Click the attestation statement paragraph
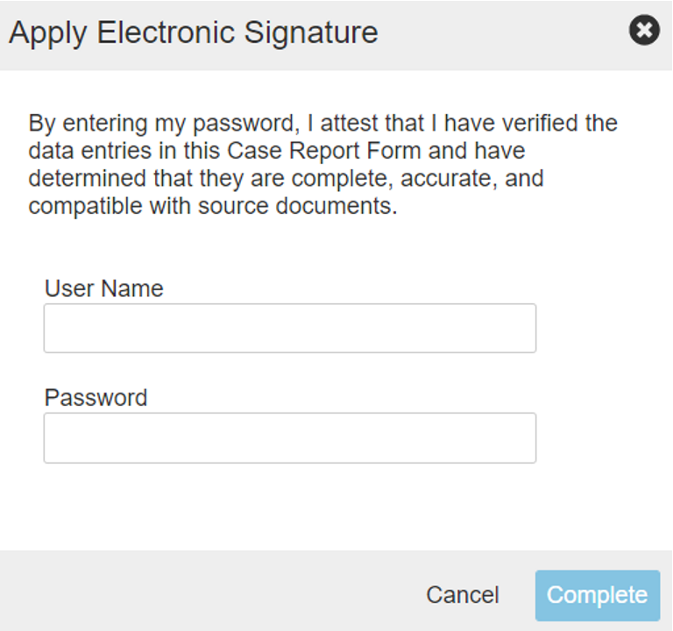673x631 pixels. [x=322, y=165]
